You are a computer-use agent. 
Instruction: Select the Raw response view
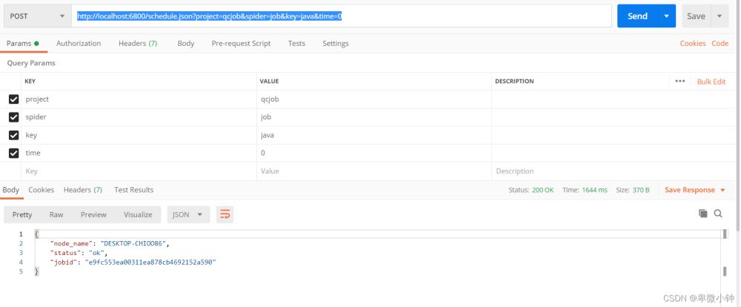(x=56, y=214)
